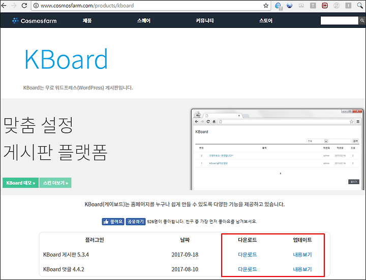Click the Cosmosfarm site search field
The height and width of the screenshot is (280, 366).
339,20
